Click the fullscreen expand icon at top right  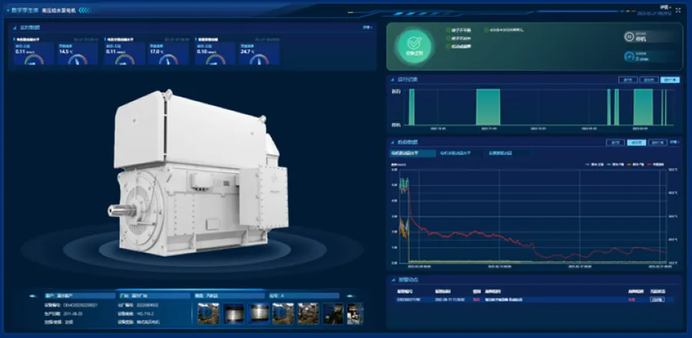pos(678,10)
